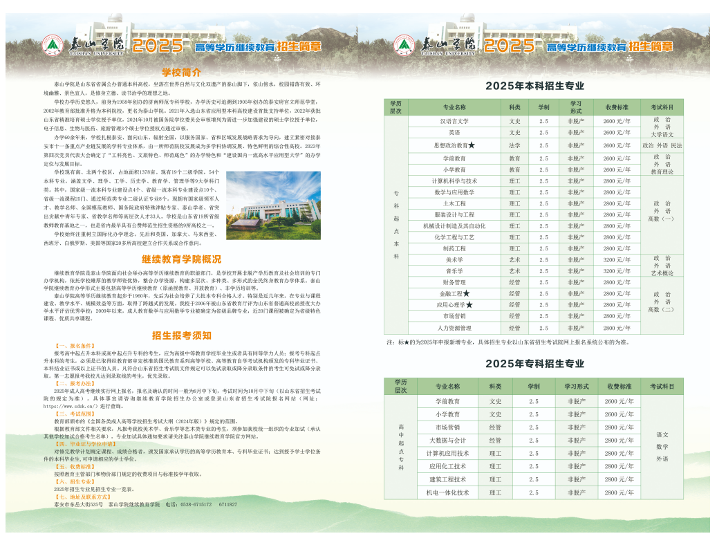The image size is (717, 545).
Task: Click the star beside 金融工程
Action: pyautogui.click(x=467, y=293)
